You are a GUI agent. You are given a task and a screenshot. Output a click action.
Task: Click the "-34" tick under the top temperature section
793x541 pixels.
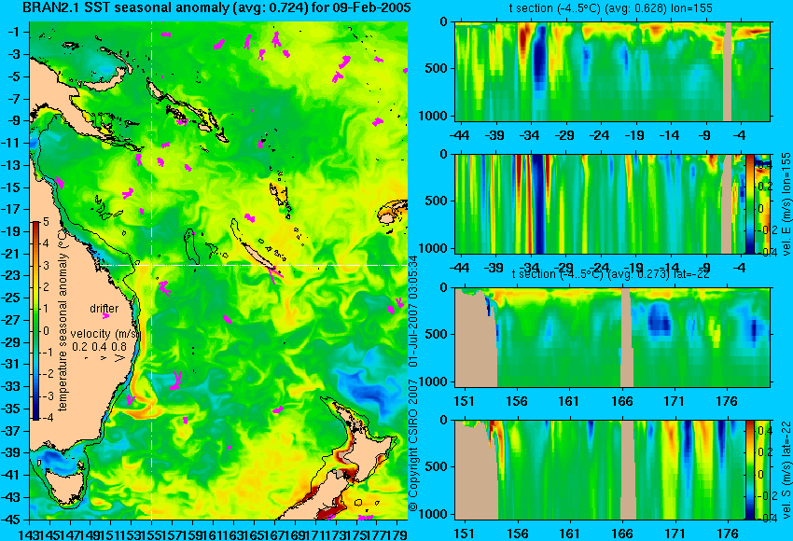[530, 135]
